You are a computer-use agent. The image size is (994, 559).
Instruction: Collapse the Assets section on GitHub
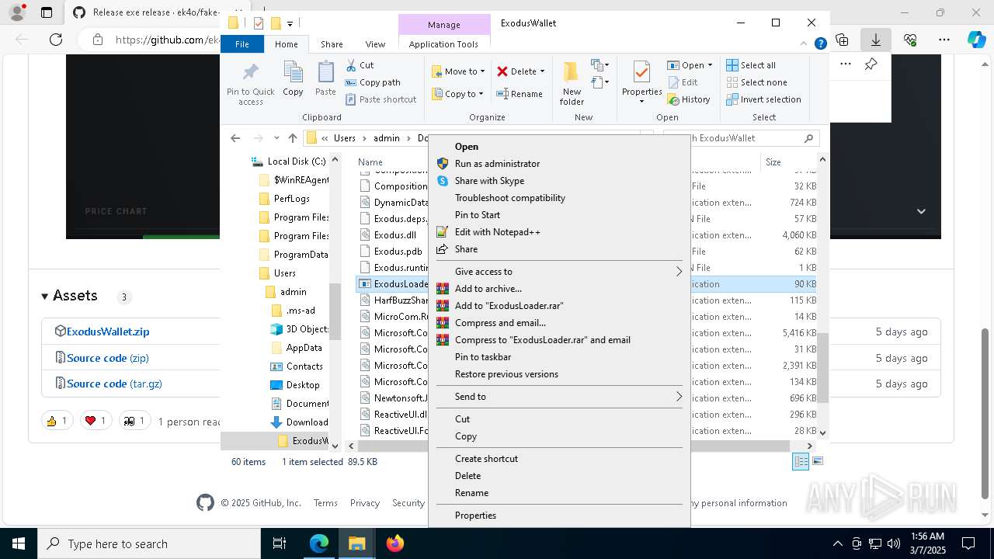pyautogui.click(x=44, y=297)
